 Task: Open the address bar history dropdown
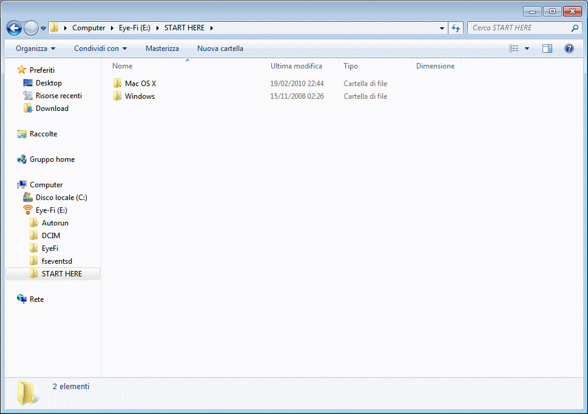(x=442, y=28)
